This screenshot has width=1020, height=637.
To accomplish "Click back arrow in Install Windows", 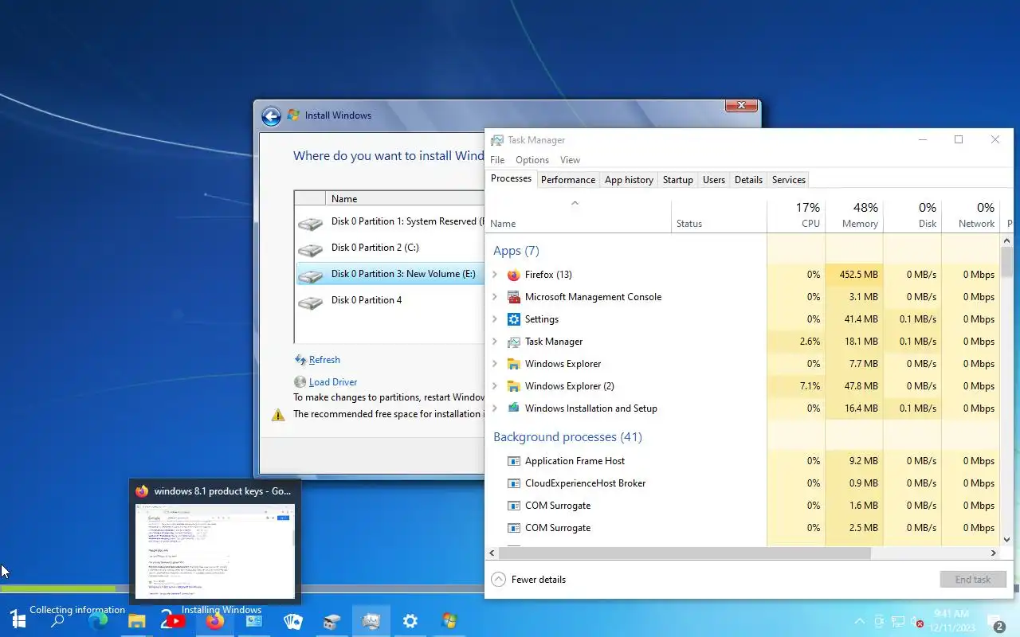I will coord(271,116).
